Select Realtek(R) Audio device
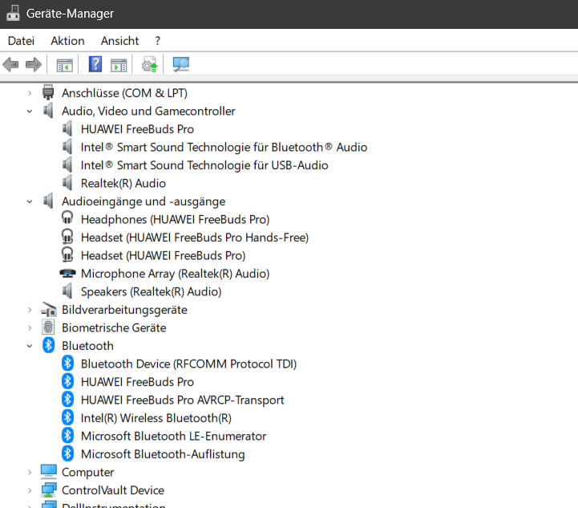The width and height of the screenshot is (578, 508). tap(123, 183)
